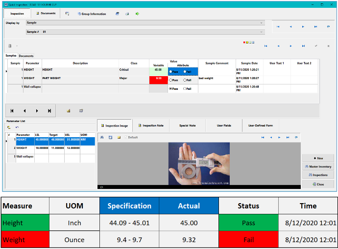
Task: Select Pass for the Wall collapse row
Action: coord(170,89)
